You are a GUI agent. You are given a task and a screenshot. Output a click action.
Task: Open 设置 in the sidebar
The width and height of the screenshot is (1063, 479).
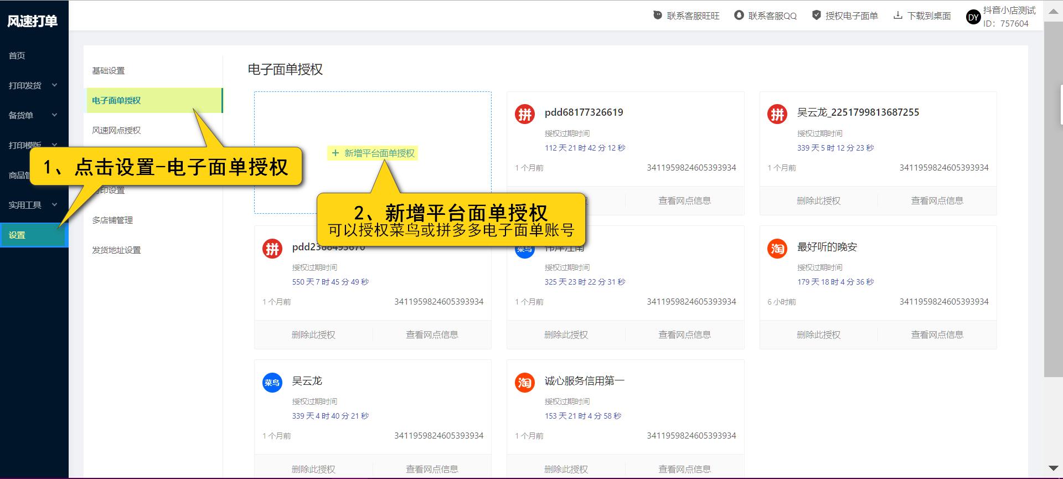[33, 235]
